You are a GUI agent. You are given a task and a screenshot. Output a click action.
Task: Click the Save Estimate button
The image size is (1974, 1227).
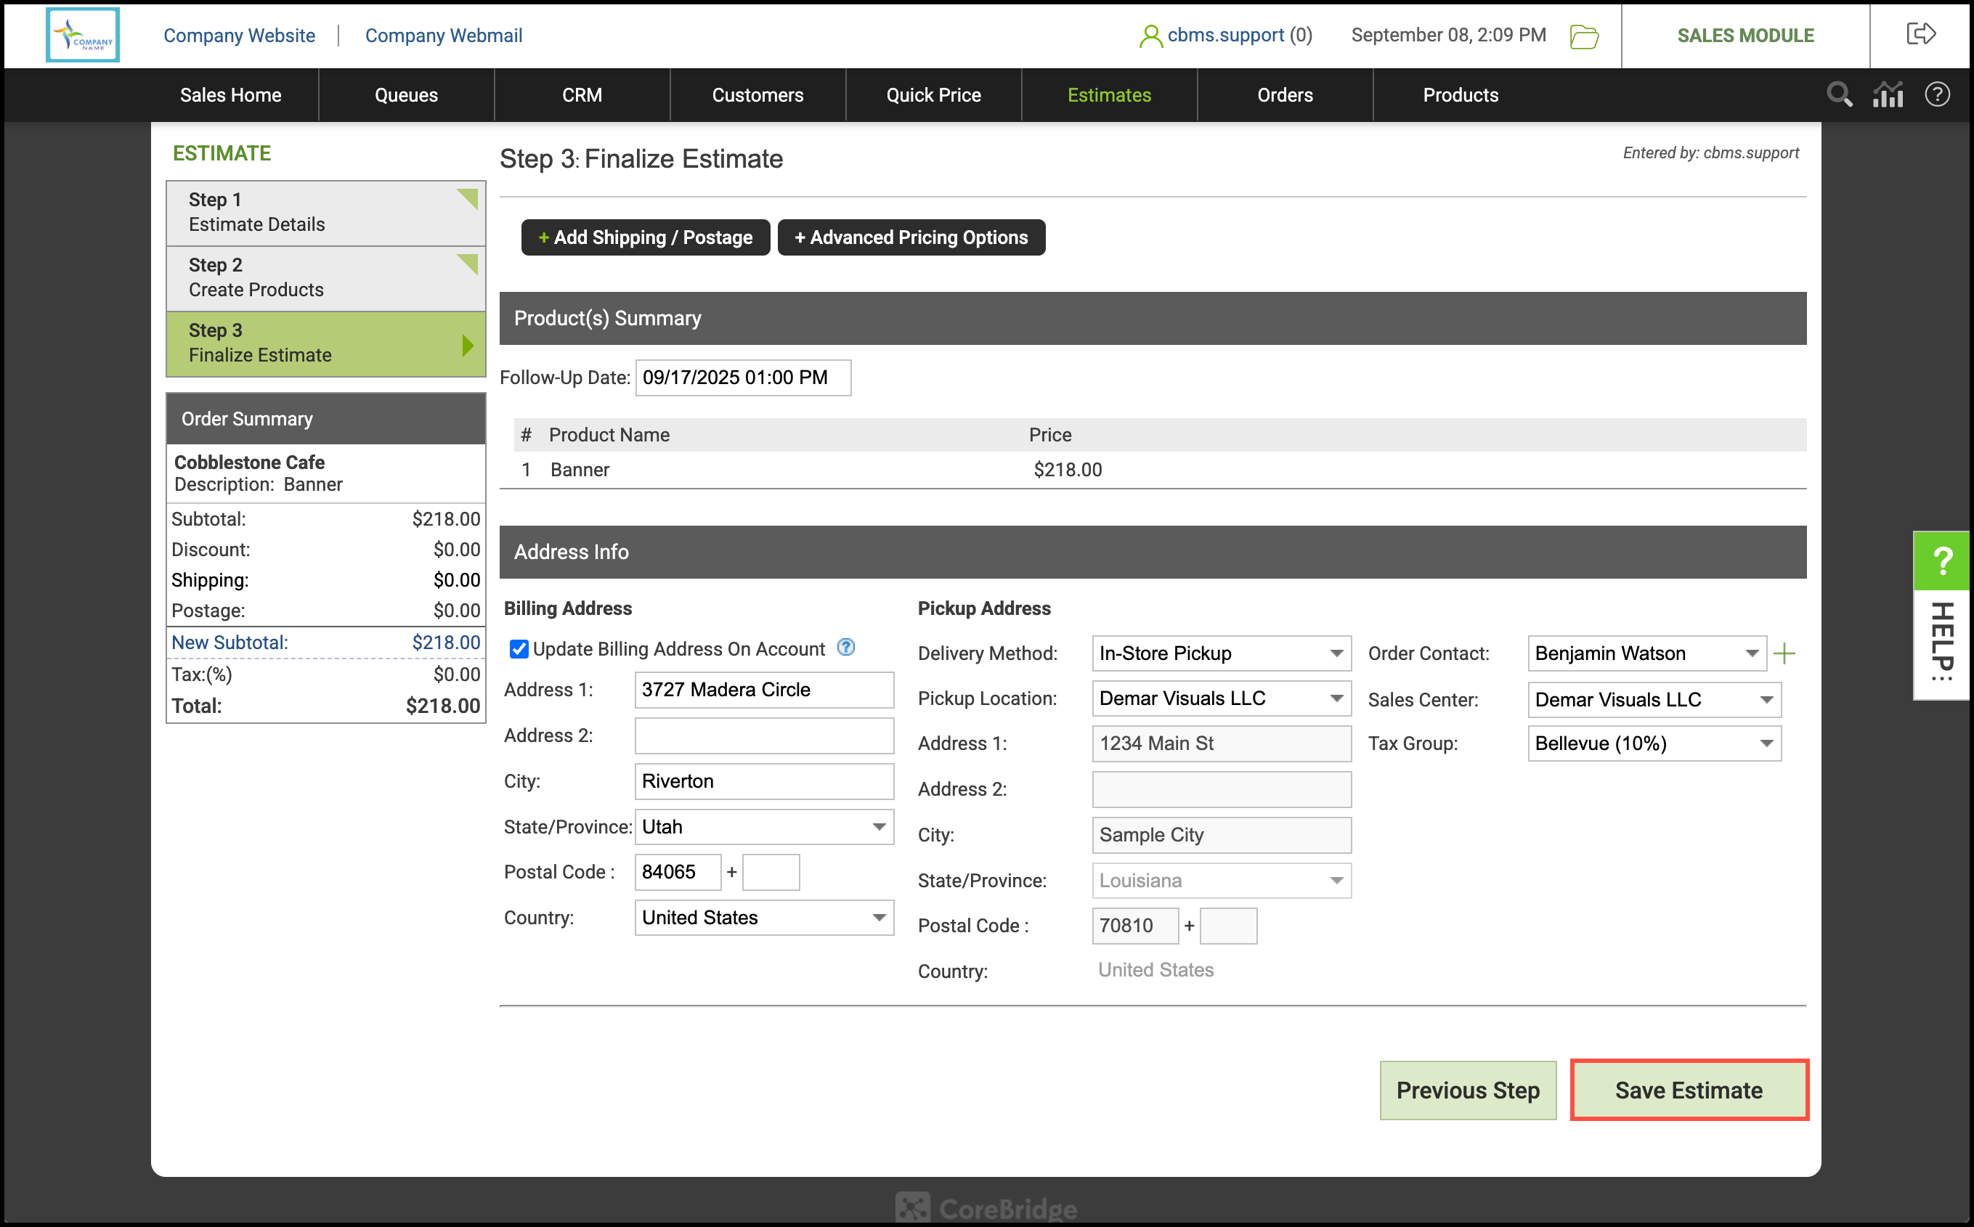(1689, 1090)
